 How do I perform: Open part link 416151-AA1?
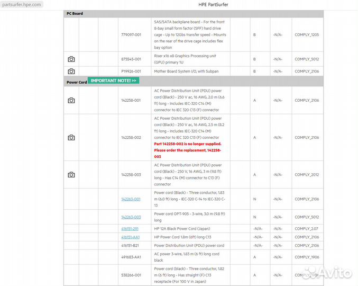pyautogui.click(x=131, y=237)
